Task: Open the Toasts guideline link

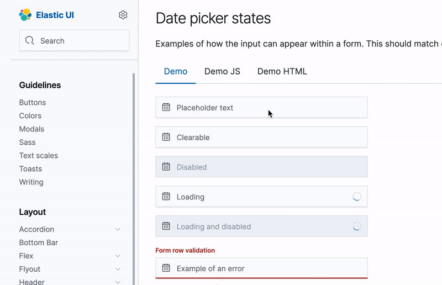Action: pyautogui.click(x=30, y=168)
